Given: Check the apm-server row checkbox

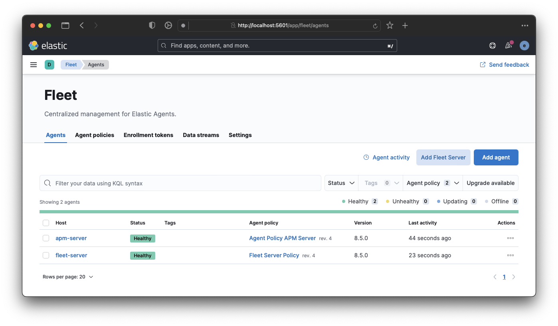Looking at the screenshot, I should pos(46,238).
